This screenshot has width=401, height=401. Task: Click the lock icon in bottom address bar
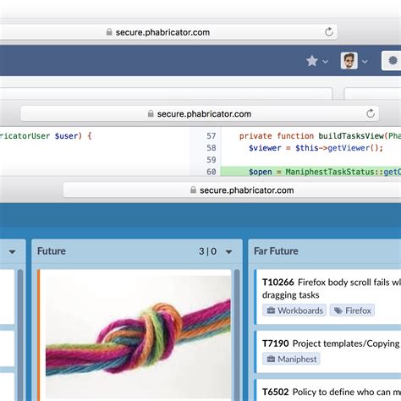point(193,190)
